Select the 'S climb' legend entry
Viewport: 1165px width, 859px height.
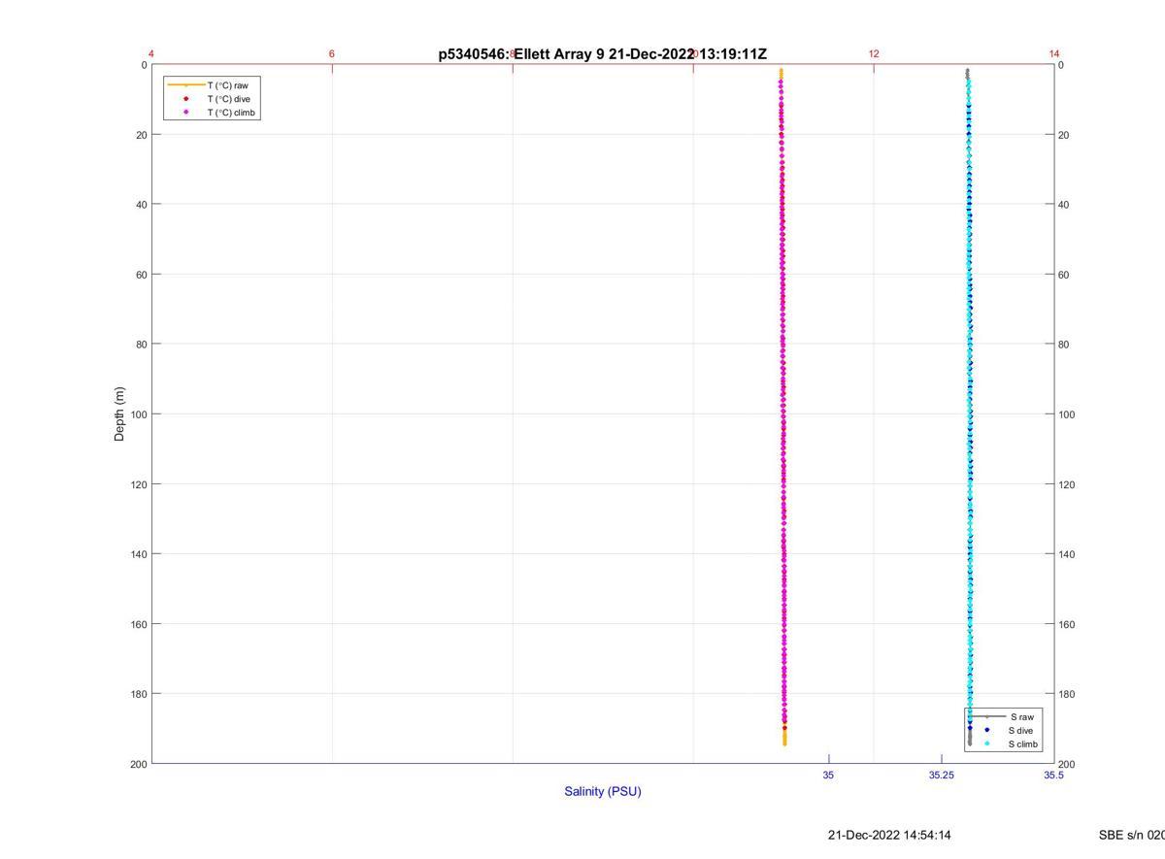click(1023, 744)
